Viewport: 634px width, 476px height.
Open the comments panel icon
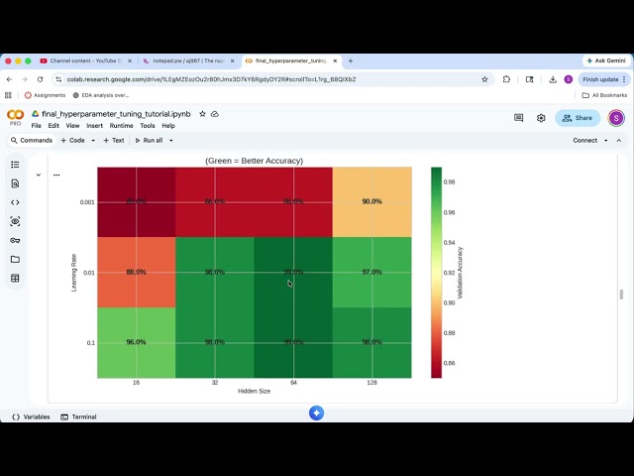pos(518,118)
